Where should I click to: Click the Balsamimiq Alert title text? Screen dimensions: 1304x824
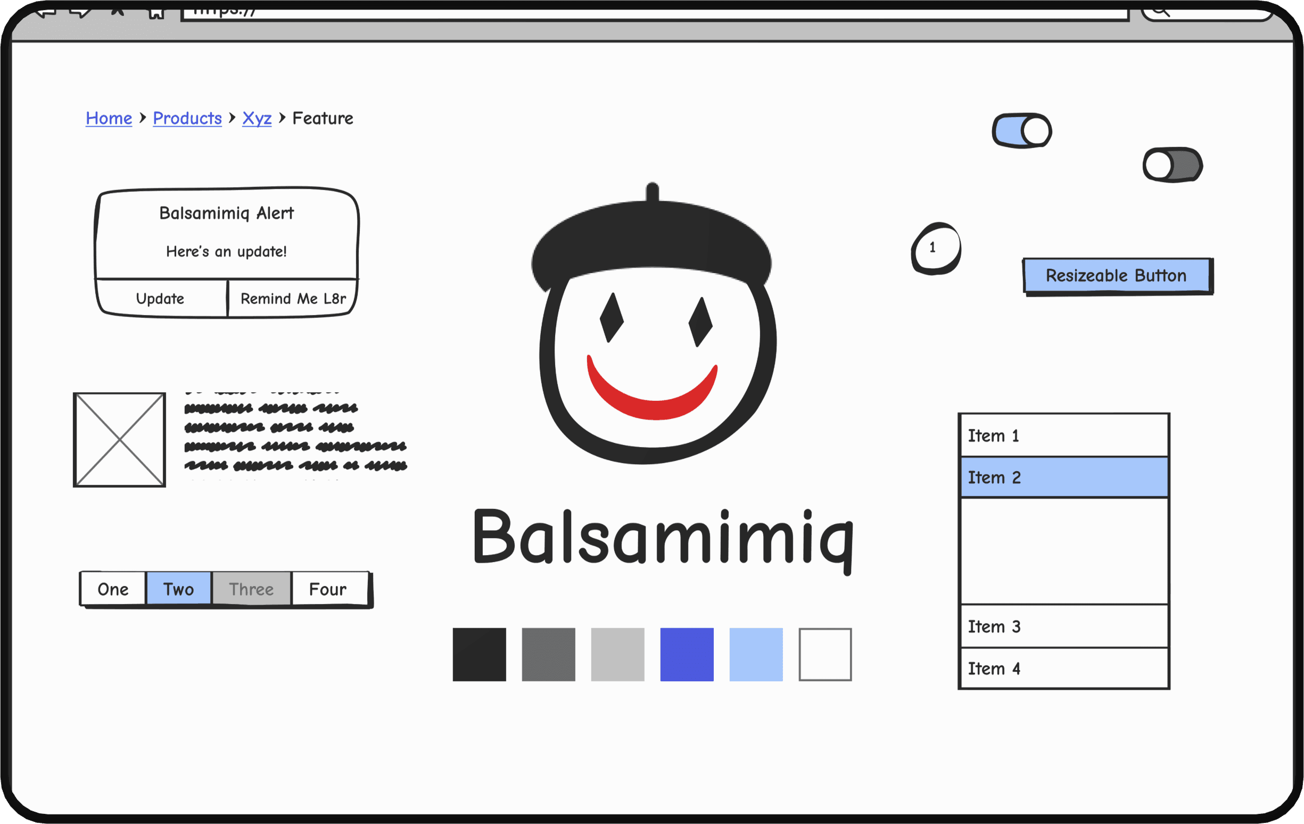pyautogui.click(x=226, y=213)
